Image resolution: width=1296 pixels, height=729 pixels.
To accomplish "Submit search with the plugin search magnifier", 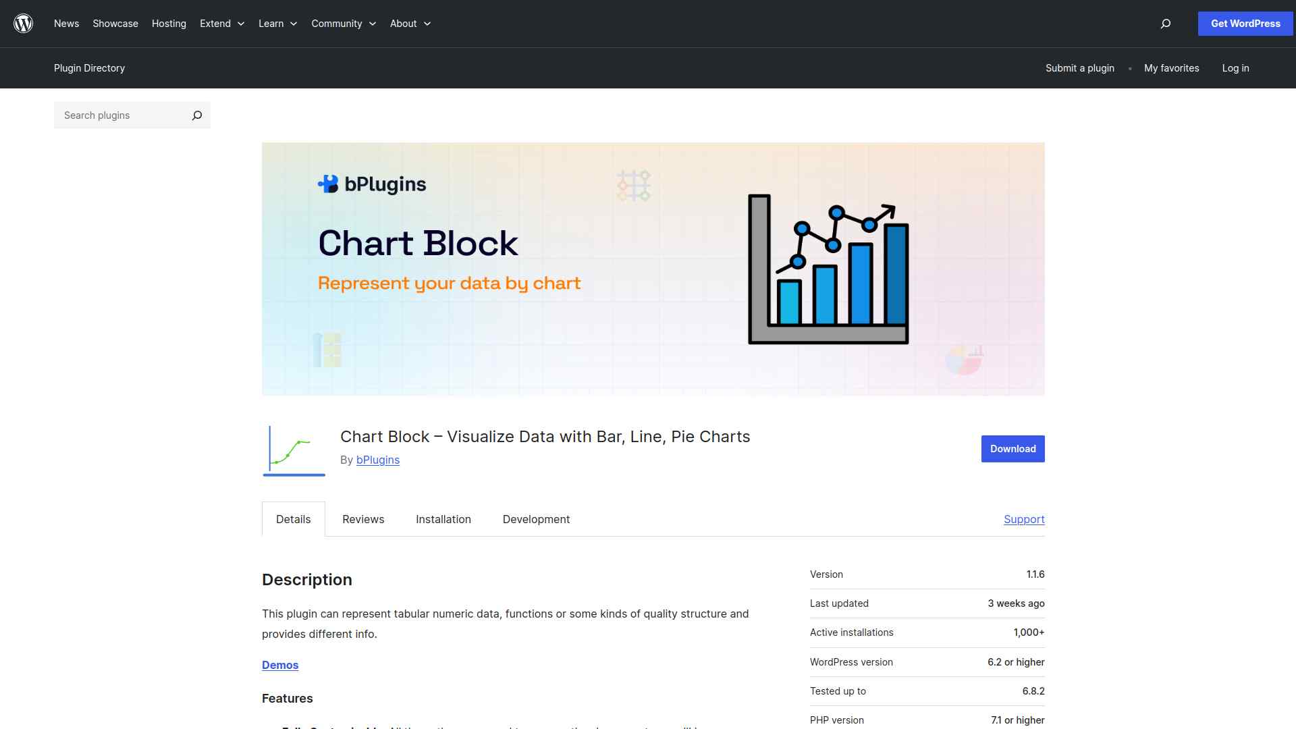I will 196,115.
